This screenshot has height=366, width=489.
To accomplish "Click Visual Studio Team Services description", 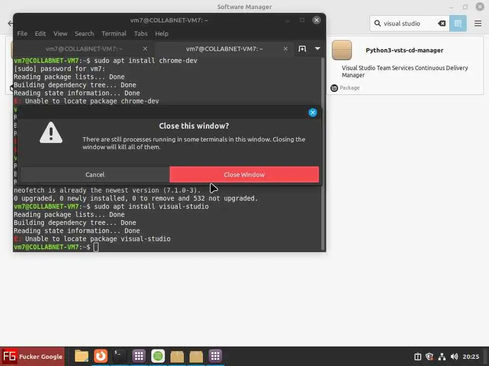I will [x=404, y=71].
